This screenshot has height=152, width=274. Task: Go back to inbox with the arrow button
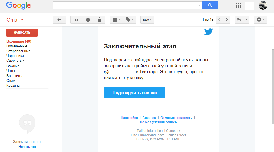(60, 20)
